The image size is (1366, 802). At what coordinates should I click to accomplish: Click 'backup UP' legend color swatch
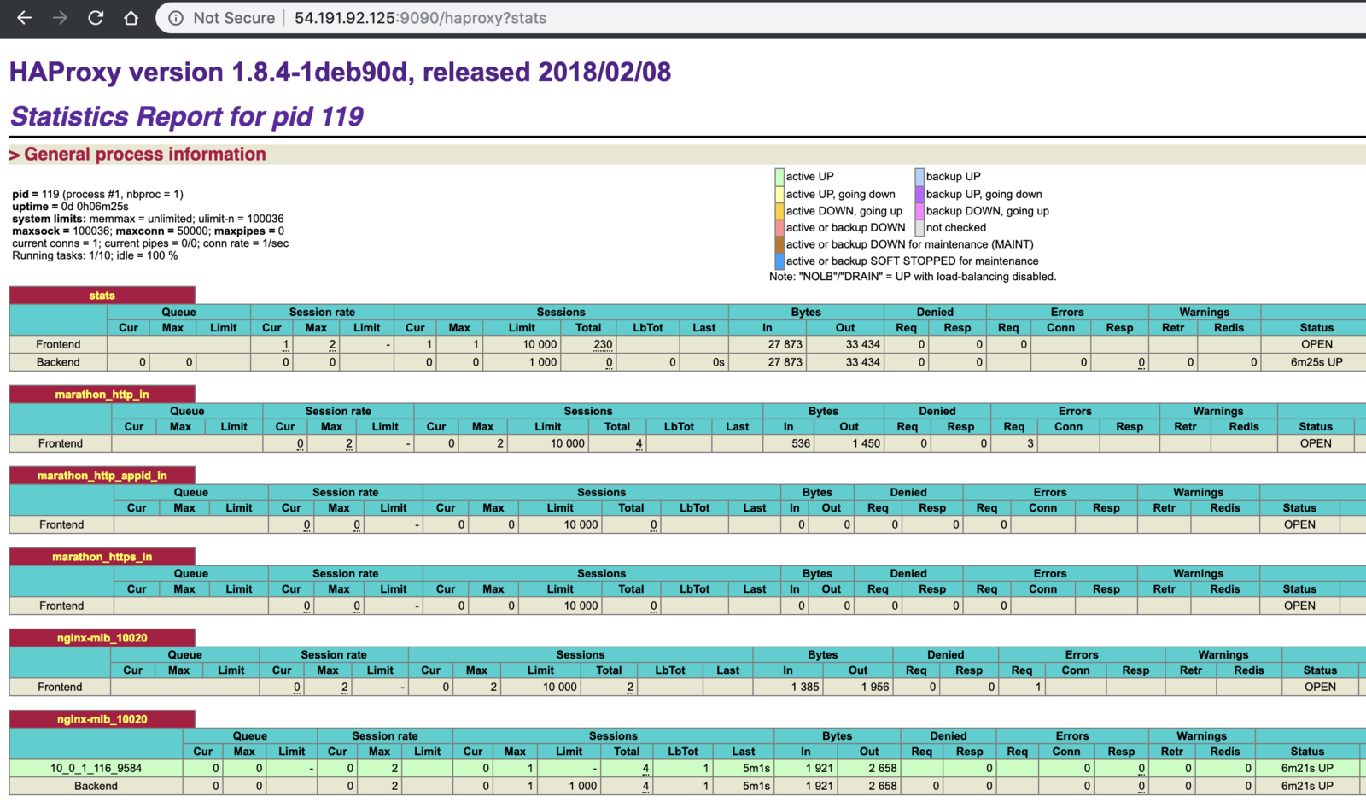(x=919, y=177)
